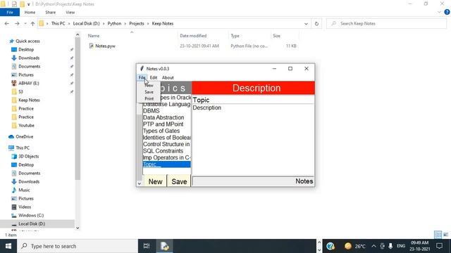The image size is (451, 253).
Task: Choose New from the File dropdown
Action: (x=149, y=86)
